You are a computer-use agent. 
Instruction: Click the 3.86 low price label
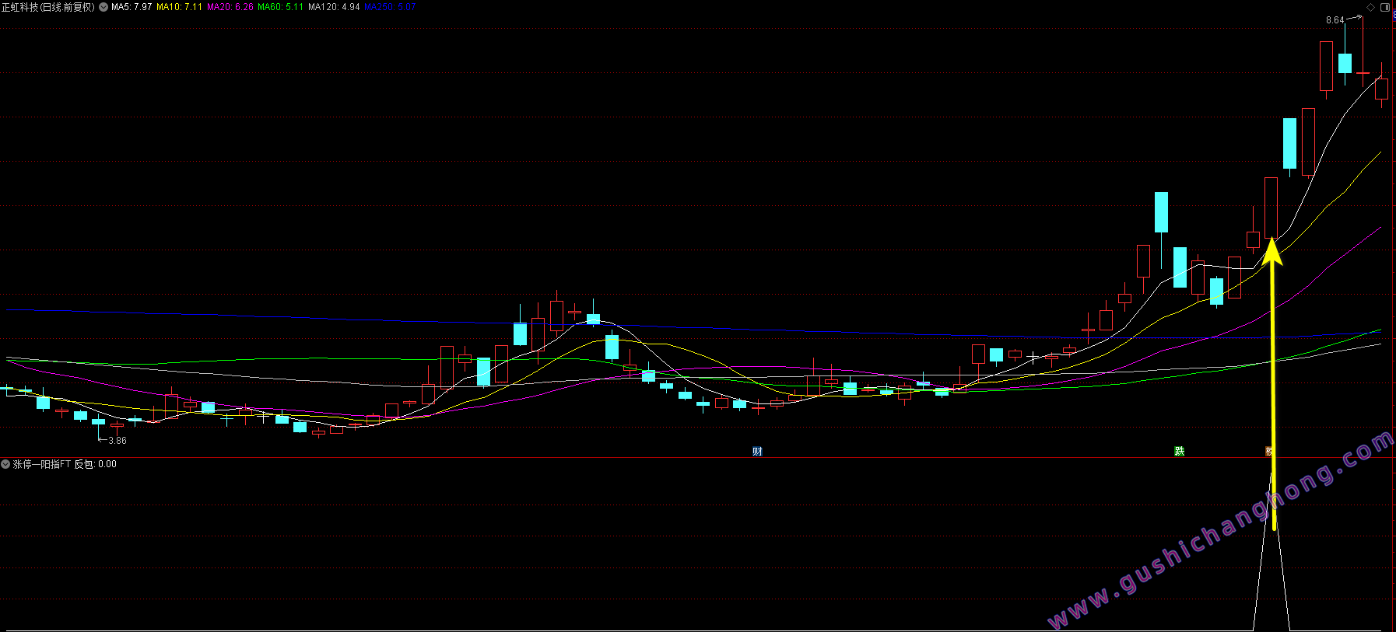tap(118, 441)
